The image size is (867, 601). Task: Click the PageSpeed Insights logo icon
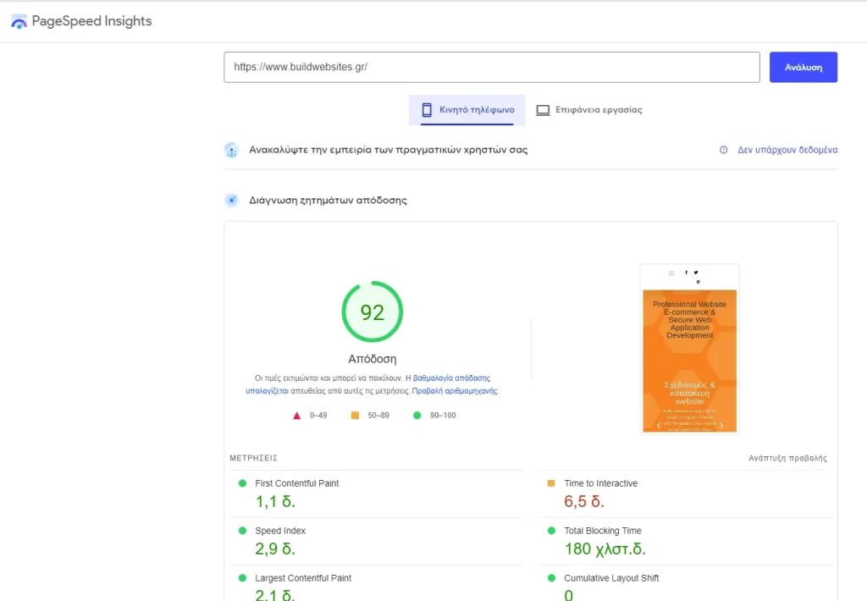(x=19, y=20)
